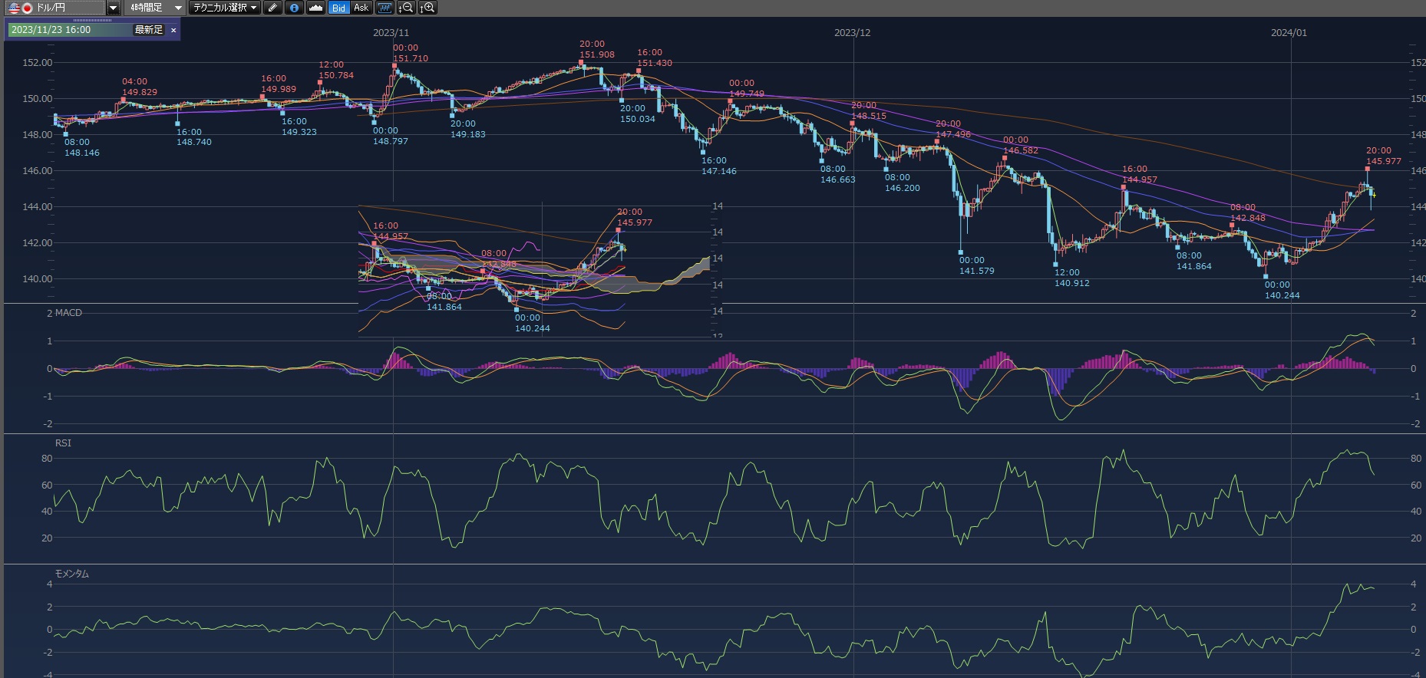
Task: Click the RSI indicator panel label
Action: [63, 443]
